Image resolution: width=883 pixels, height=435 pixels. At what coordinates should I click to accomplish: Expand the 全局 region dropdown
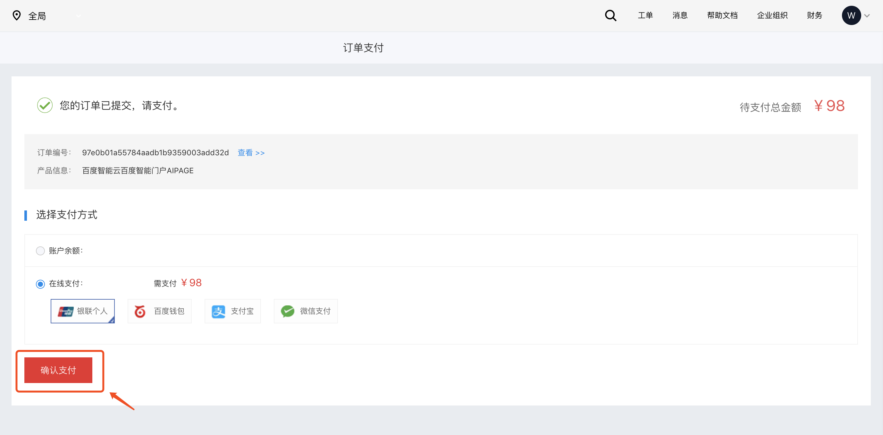pyautogui.click(x=79, y=16)
